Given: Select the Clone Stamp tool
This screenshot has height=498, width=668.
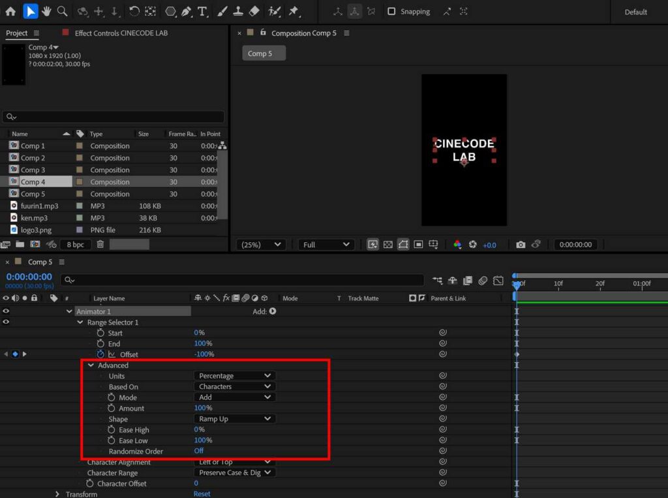Looking at the screenshot, I should (238, 12).
